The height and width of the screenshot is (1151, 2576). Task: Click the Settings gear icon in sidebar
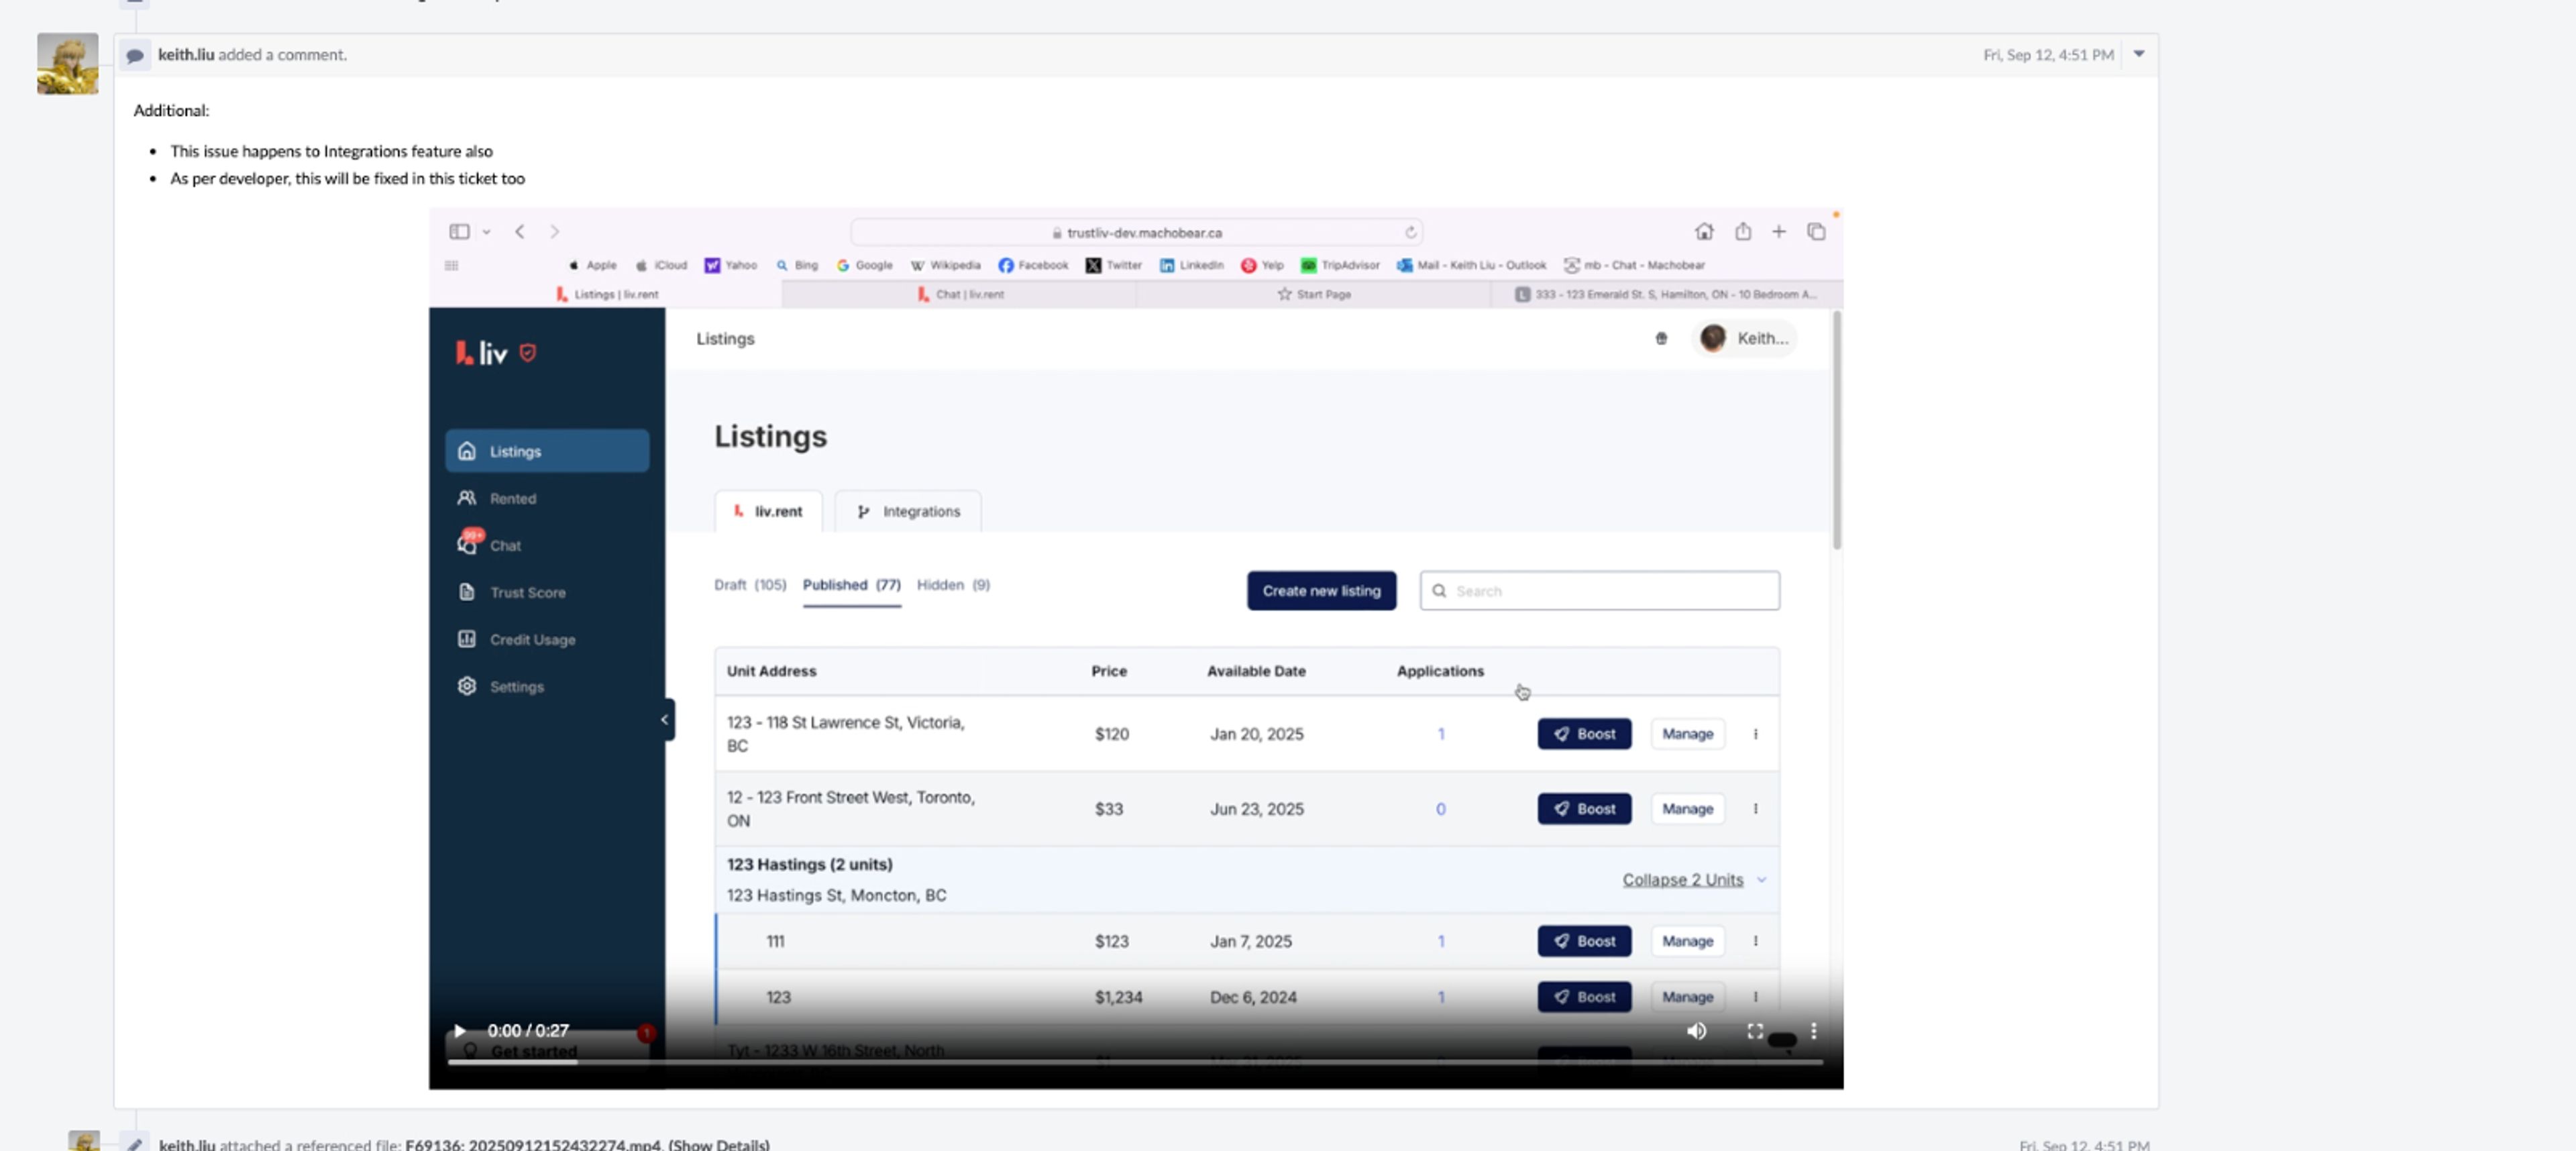coord(467,686)
